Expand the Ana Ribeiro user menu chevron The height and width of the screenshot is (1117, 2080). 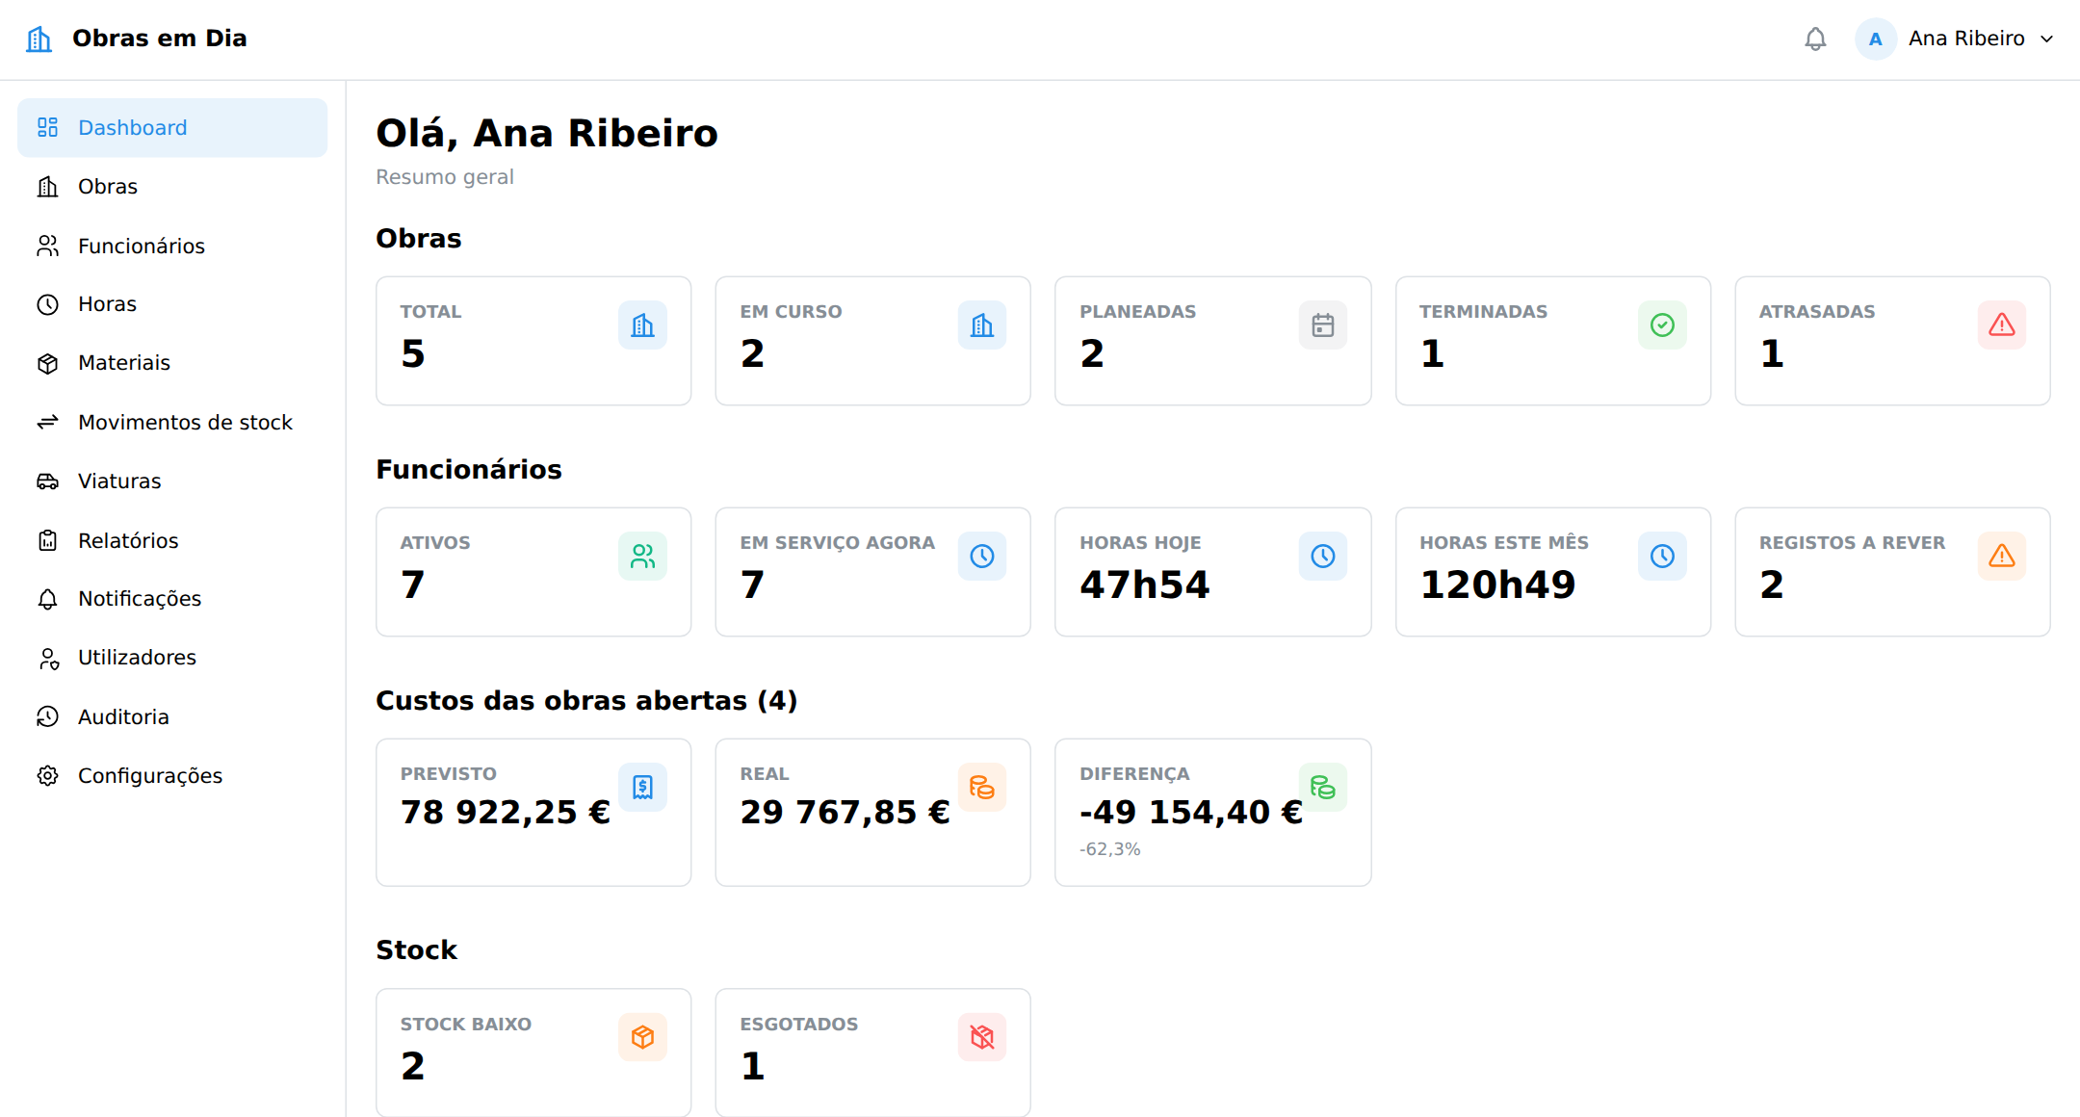(x=2047, y=39)
